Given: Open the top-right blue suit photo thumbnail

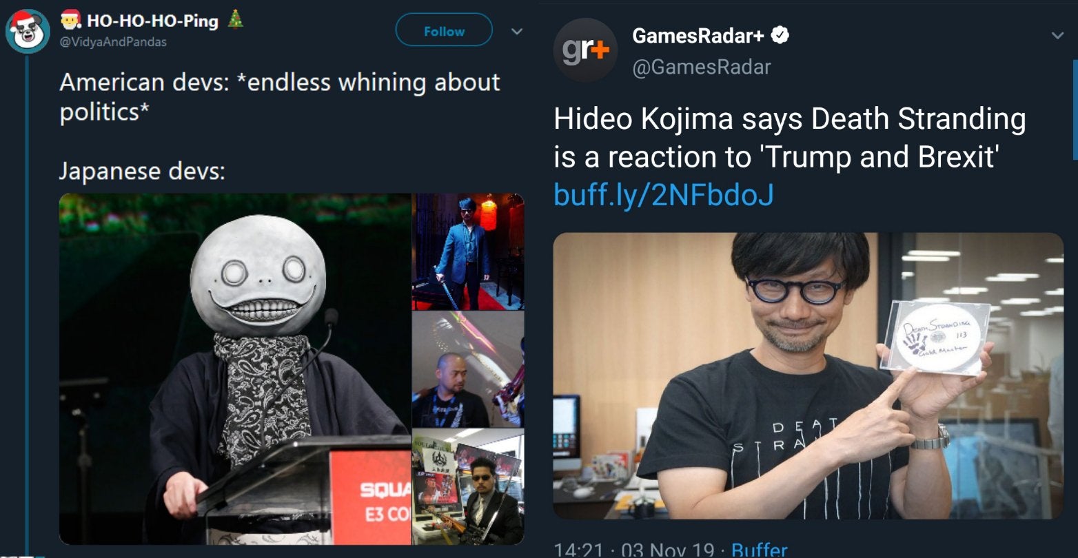Looking at the screenshot, I should 468,252.
